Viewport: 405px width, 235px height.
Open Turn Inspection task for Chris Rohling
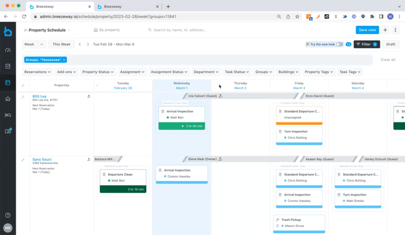299,135
